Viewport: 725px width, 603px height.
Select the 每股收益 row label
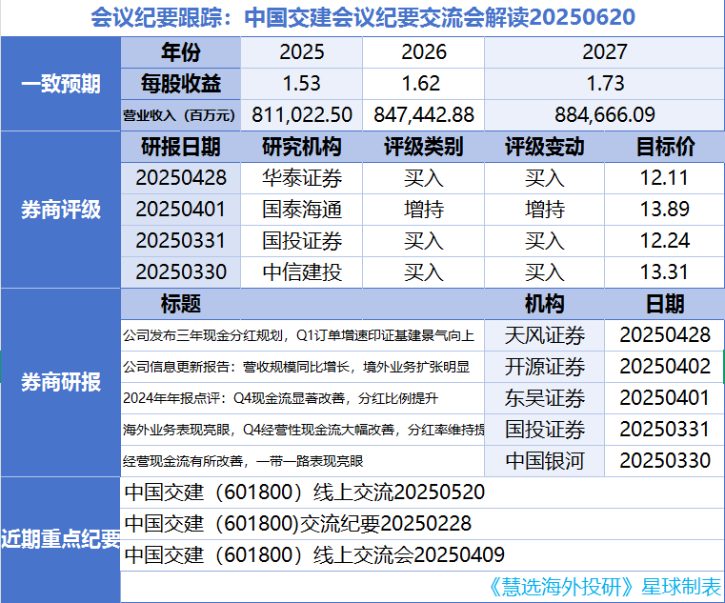pos(181,84)
